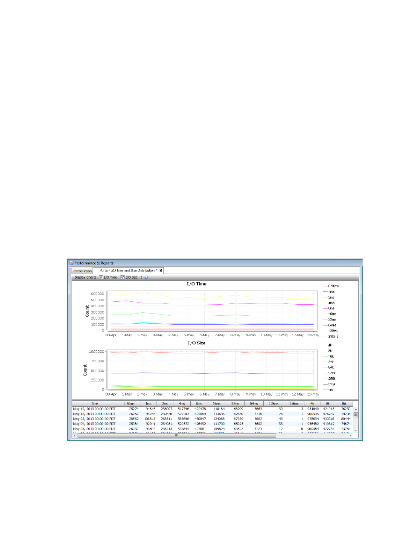Click the 8ms legend entry in I/O Time
Screen dimensions: 407x542
[x=329, y=308]
